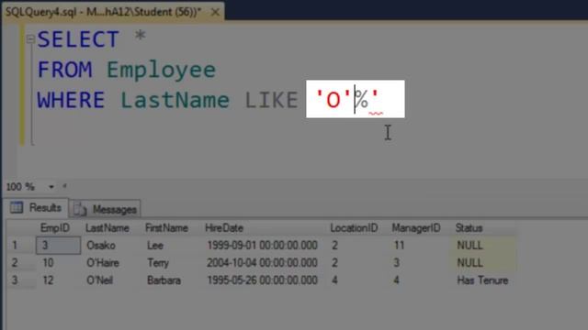Select row 3 header in results grid

pyautogui.click(x=21, y=280)
